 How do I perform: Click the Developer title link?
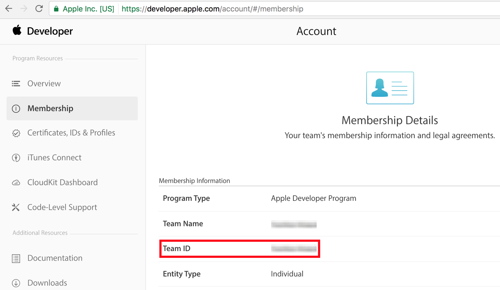(x=50, y=31)
